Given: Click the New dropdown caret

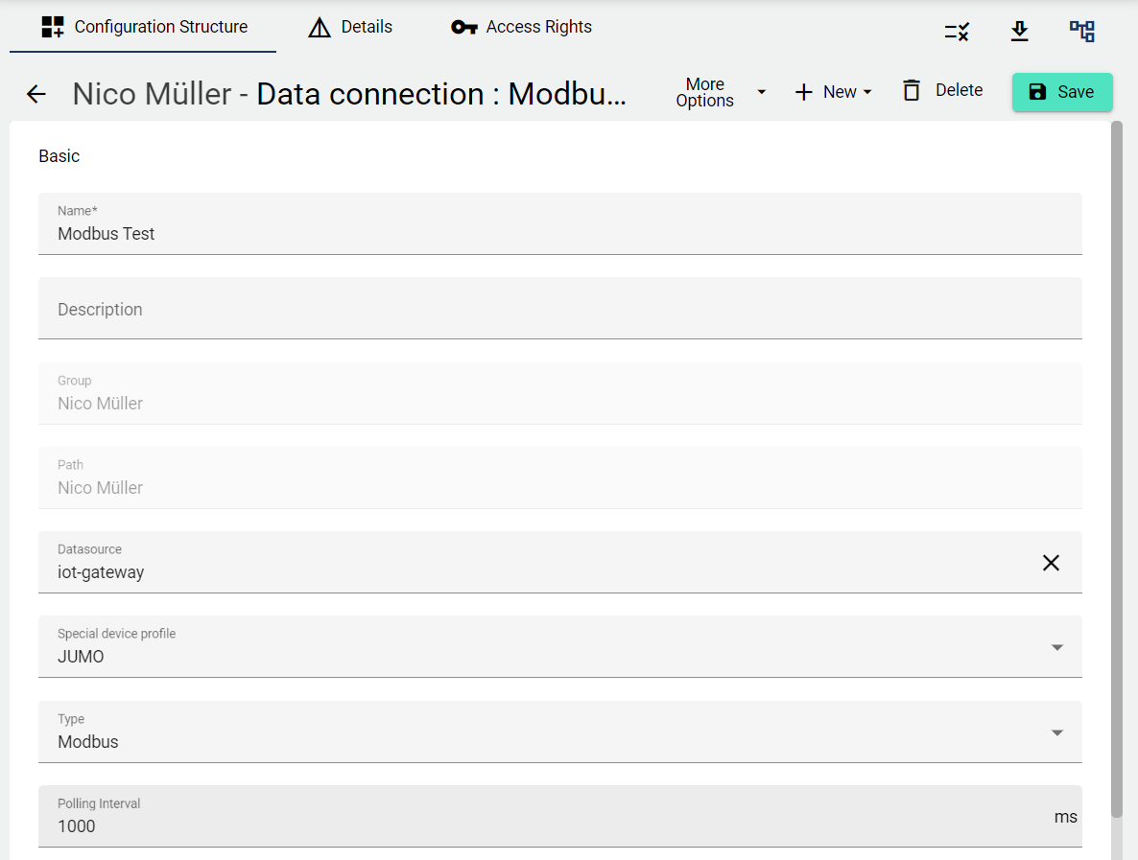Looking at the screenshot, I should pyautogui.click(x=867, y=92).
